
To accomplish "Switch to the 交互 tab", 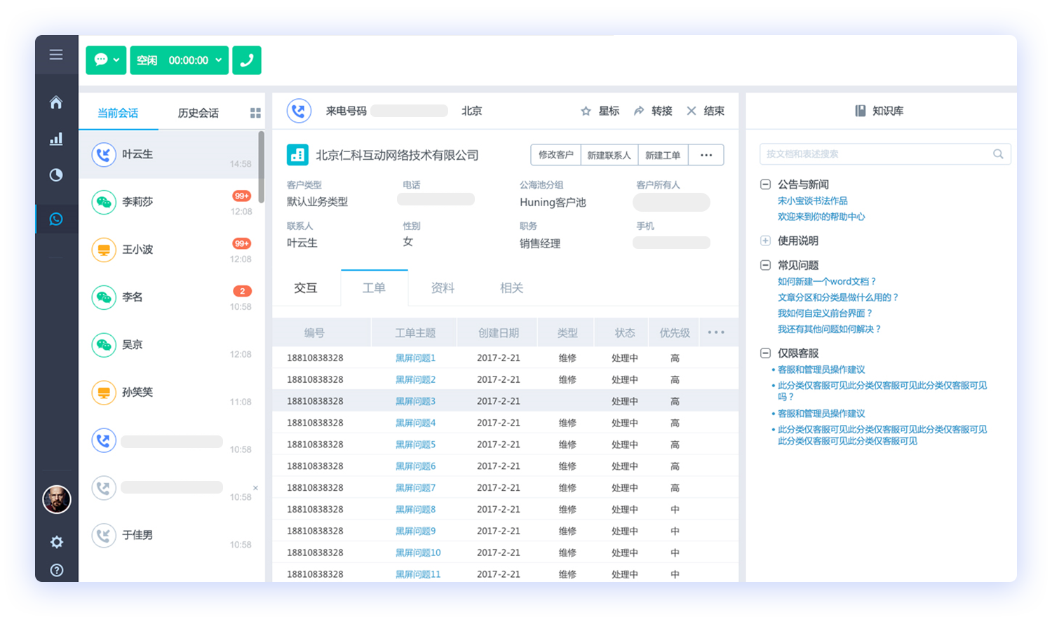I will click(x=306, y=288).
